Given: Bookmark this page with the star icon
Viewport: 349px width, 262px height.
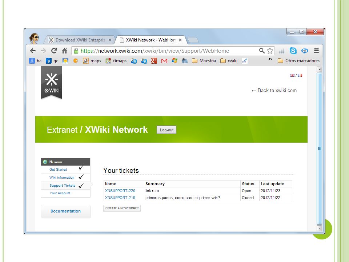Looking at the screenshot, I should pos(270,51).
